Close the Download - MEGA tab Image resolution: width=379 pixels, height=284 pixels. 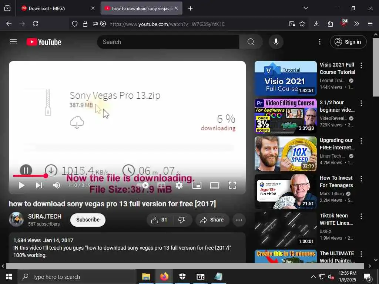[93, 9]
